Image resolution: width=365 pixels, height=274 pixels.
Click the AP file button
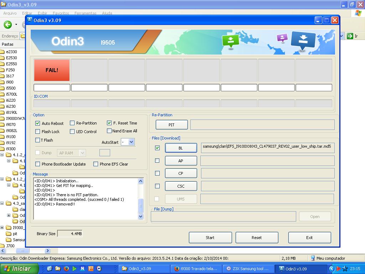[x=181, y=161]
